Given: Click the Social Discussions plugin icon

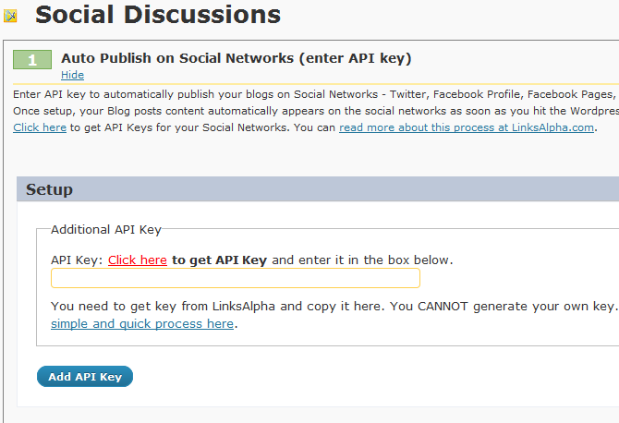Looking at the screenshot, I should point(10,16).
